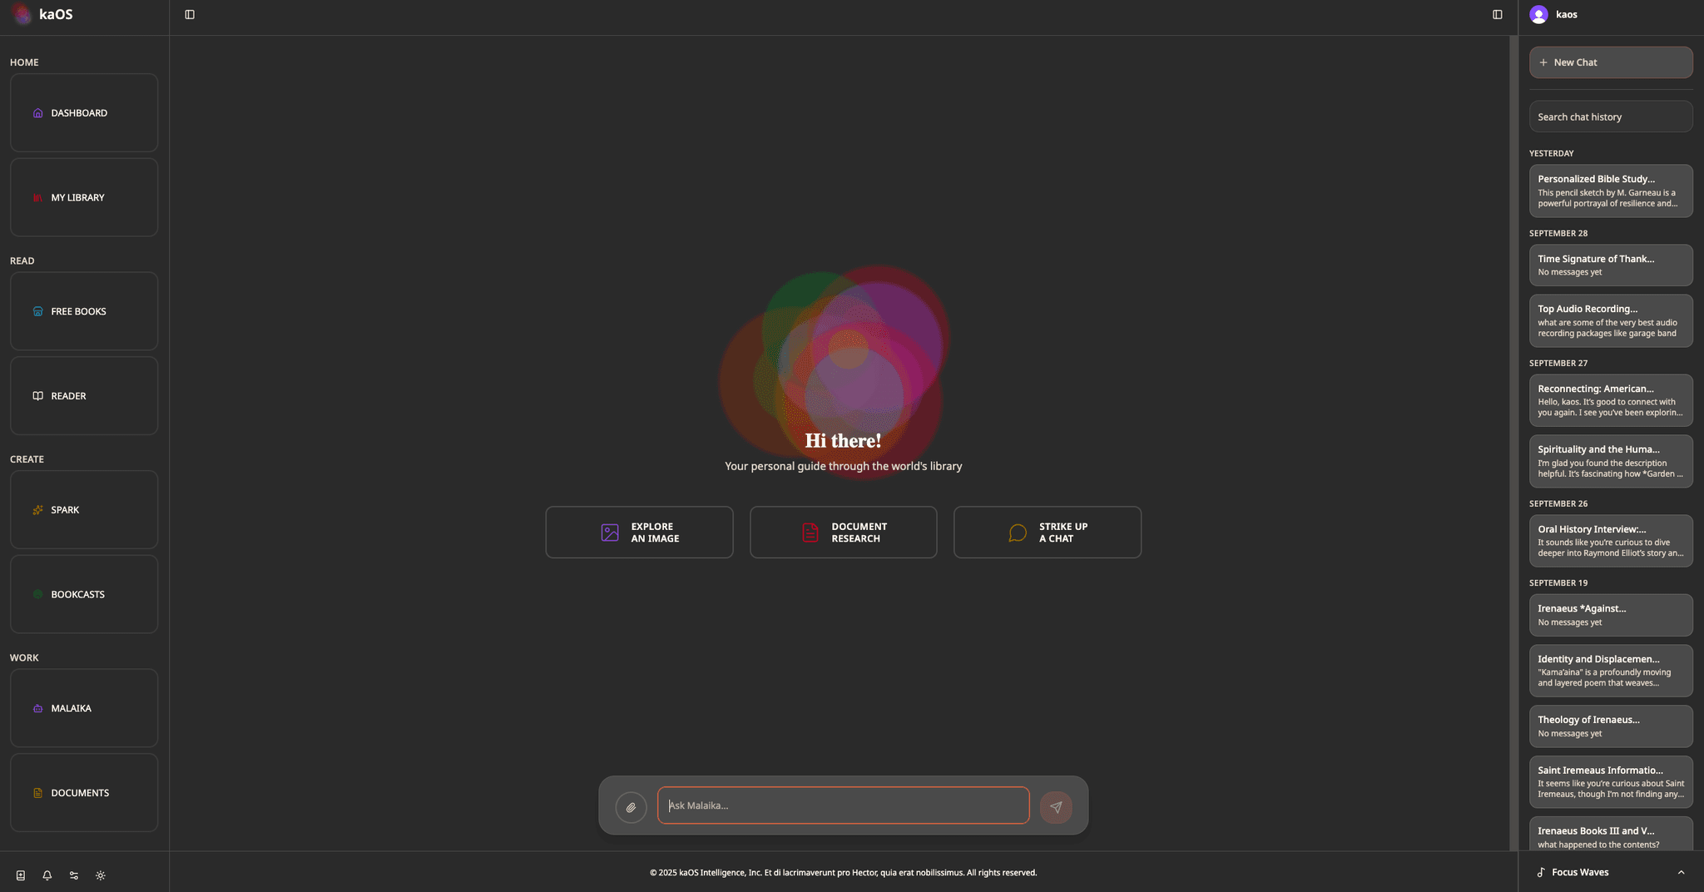Toggle the right chat history panel

(1497, 15)
